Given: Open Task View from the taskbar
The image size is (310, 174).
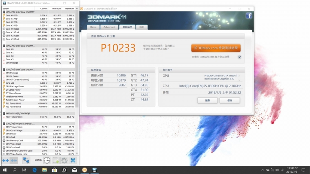Looking at the screenshot, I should pyautogui.click(x=24, y=170).
